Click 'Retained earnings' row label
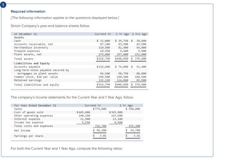 [28, 80]
